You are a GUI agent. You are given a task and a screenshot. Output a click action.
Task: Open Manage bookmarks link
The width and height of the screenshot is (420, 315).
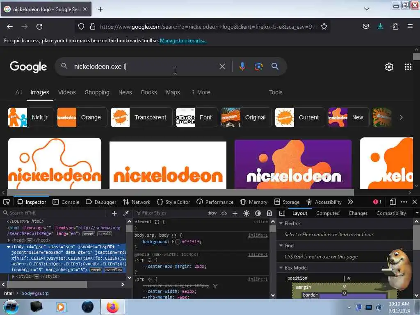pyautogui.click(x=183, y=41)
